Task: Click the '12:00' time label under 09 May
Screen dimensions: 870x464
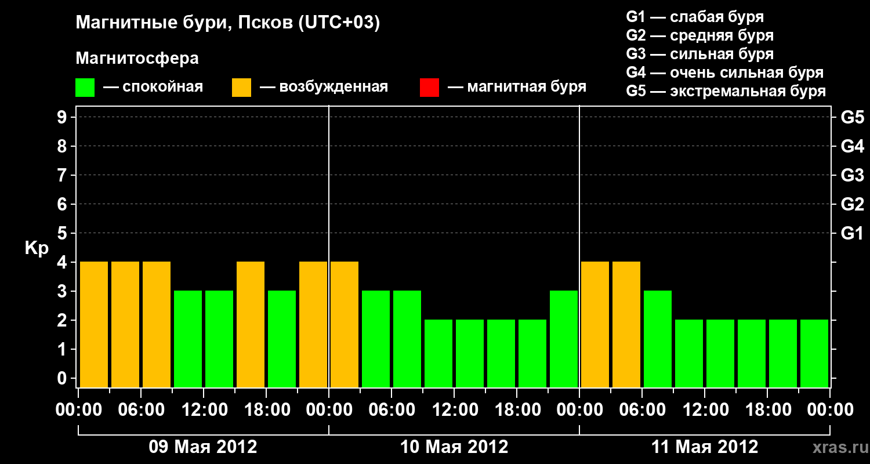Action: (204, 409)
